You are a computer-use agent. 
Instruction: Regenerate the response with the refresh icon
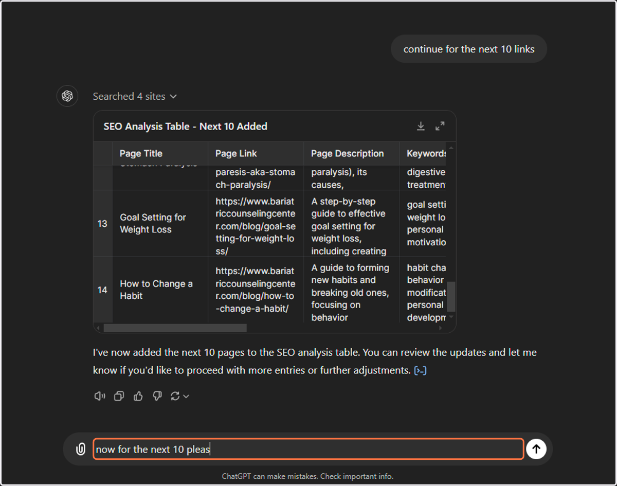[175, 396]
